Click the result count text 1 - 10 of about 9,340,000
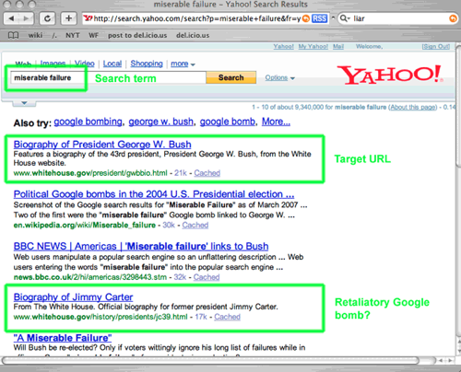Screen dimensions: 461x372 point(288,107)
